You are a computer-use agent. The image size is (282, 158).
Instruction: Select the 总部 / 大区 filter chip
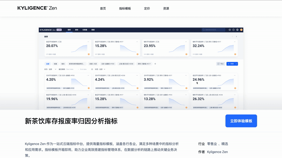(x=93, y=64)
